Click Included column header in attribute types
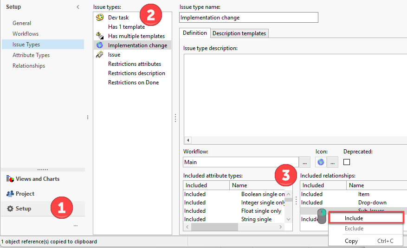 tap(206, 185)
